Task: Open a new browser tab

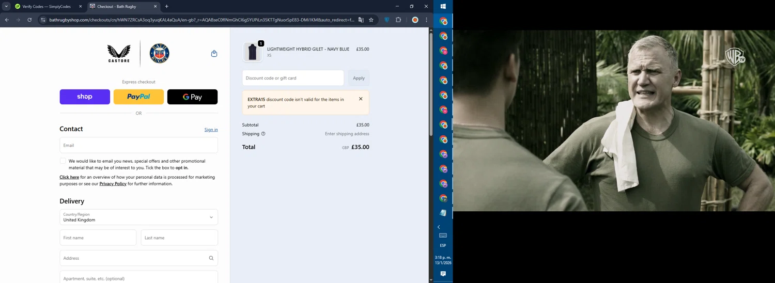Action: pyautogui.click(x=166, y=6)
